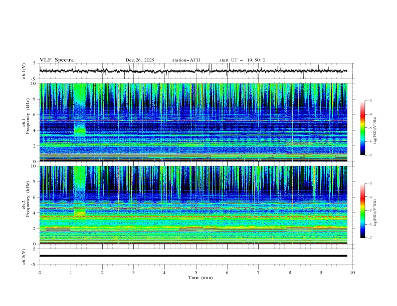Click the ch.1 'Frequency (kHz)' axis label
Image resolution: width=397 pixels, height=306 pixels.
click(x=28, y=116)
